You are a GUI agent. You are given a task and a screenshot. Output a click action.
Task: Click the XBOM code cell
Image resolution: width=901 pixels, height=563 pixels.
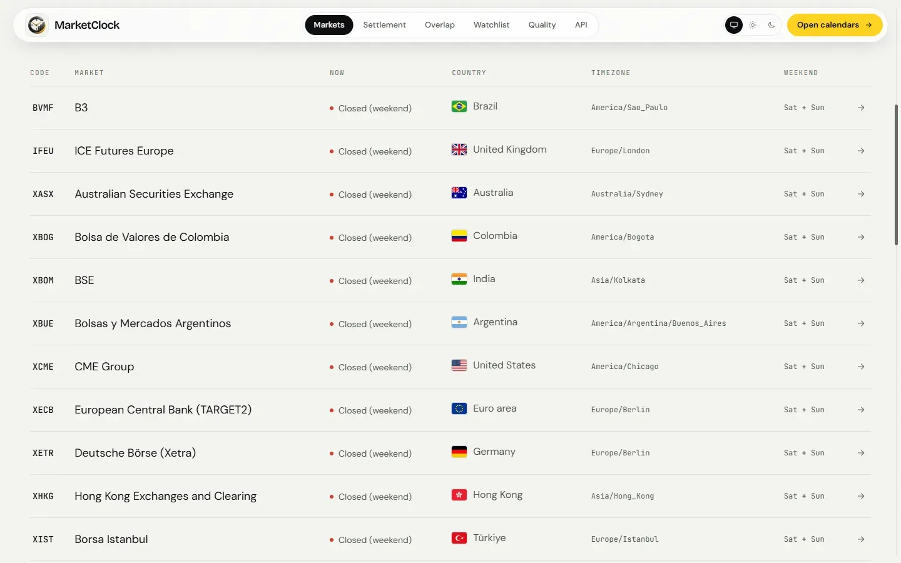point(43,280)
